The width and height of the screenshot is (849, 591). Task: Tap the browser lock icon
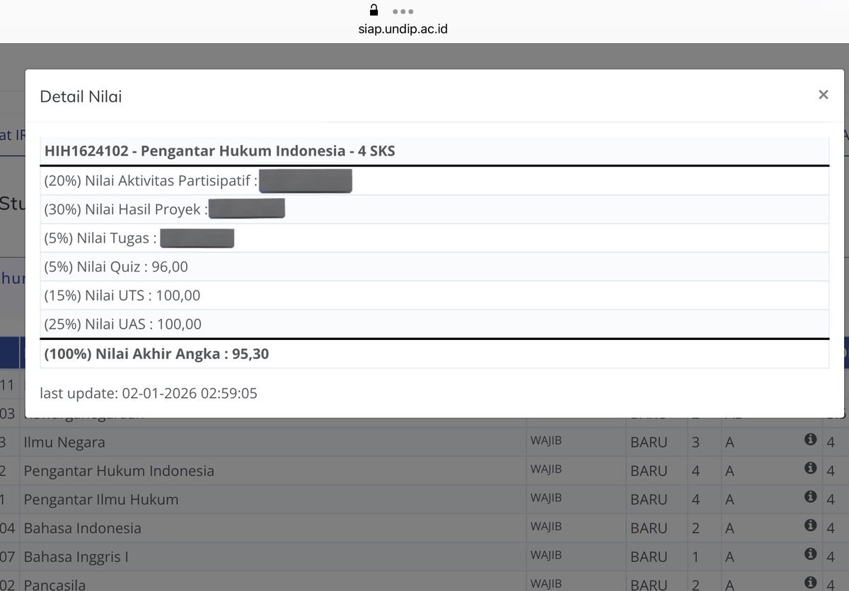pyautogui.click(x=374, y=10)
